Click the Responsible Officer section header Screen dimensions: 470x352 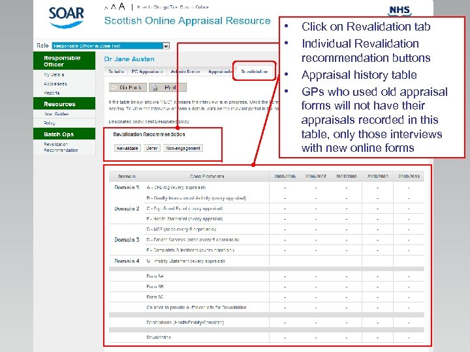[64, 61]
